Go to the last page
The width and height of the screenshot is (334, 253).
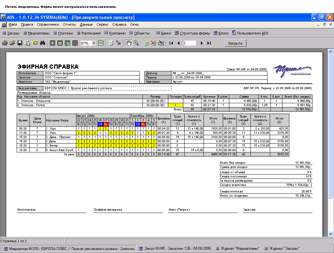click(x=209, y=43)
